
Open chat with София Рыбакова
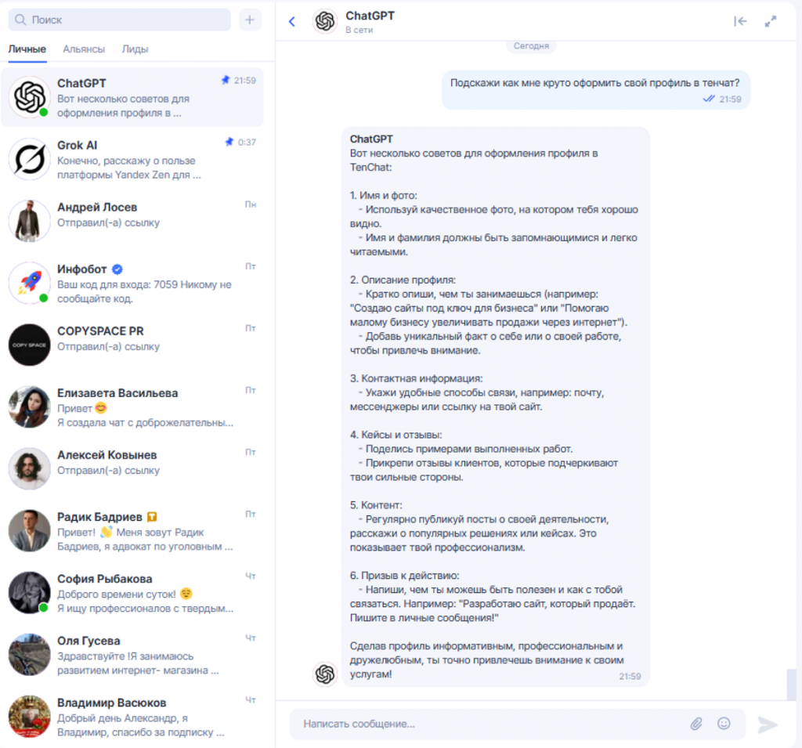click(132, 592)
